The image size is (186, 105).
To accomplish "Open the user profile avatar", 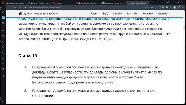I will [174, 8].
